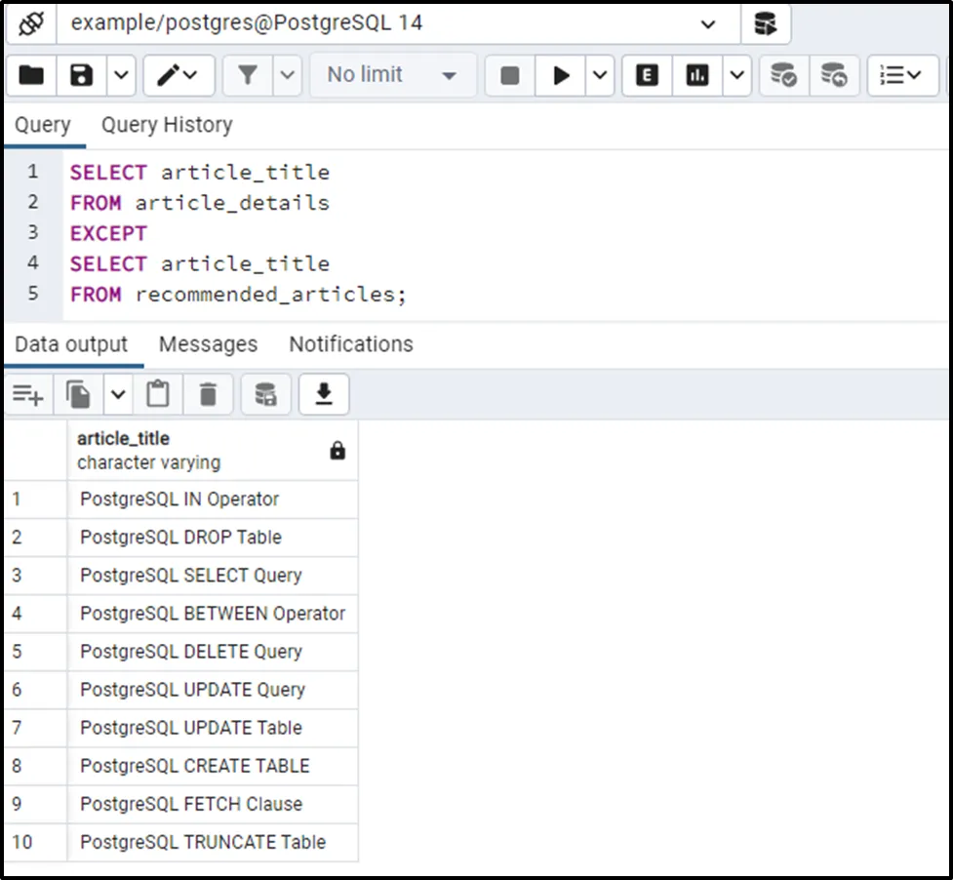Open the No limit rows dropdown
The width and height of the screenshot is (953, 880).
coord(392,75)
